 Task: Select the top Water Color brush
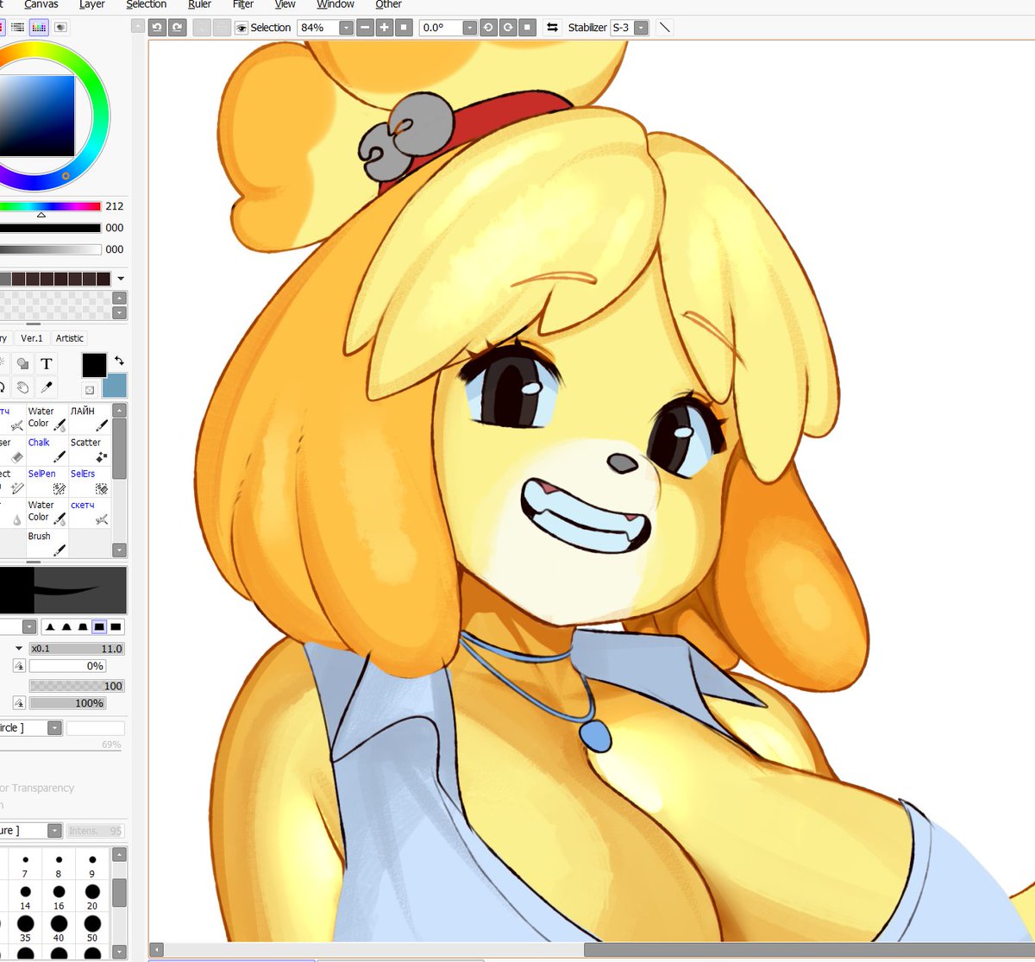coord(47,418)
